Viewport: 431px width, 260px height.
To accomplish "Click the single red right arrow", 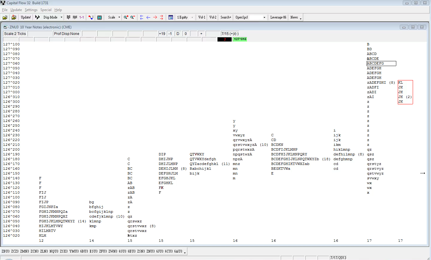I will click(155, 17).
